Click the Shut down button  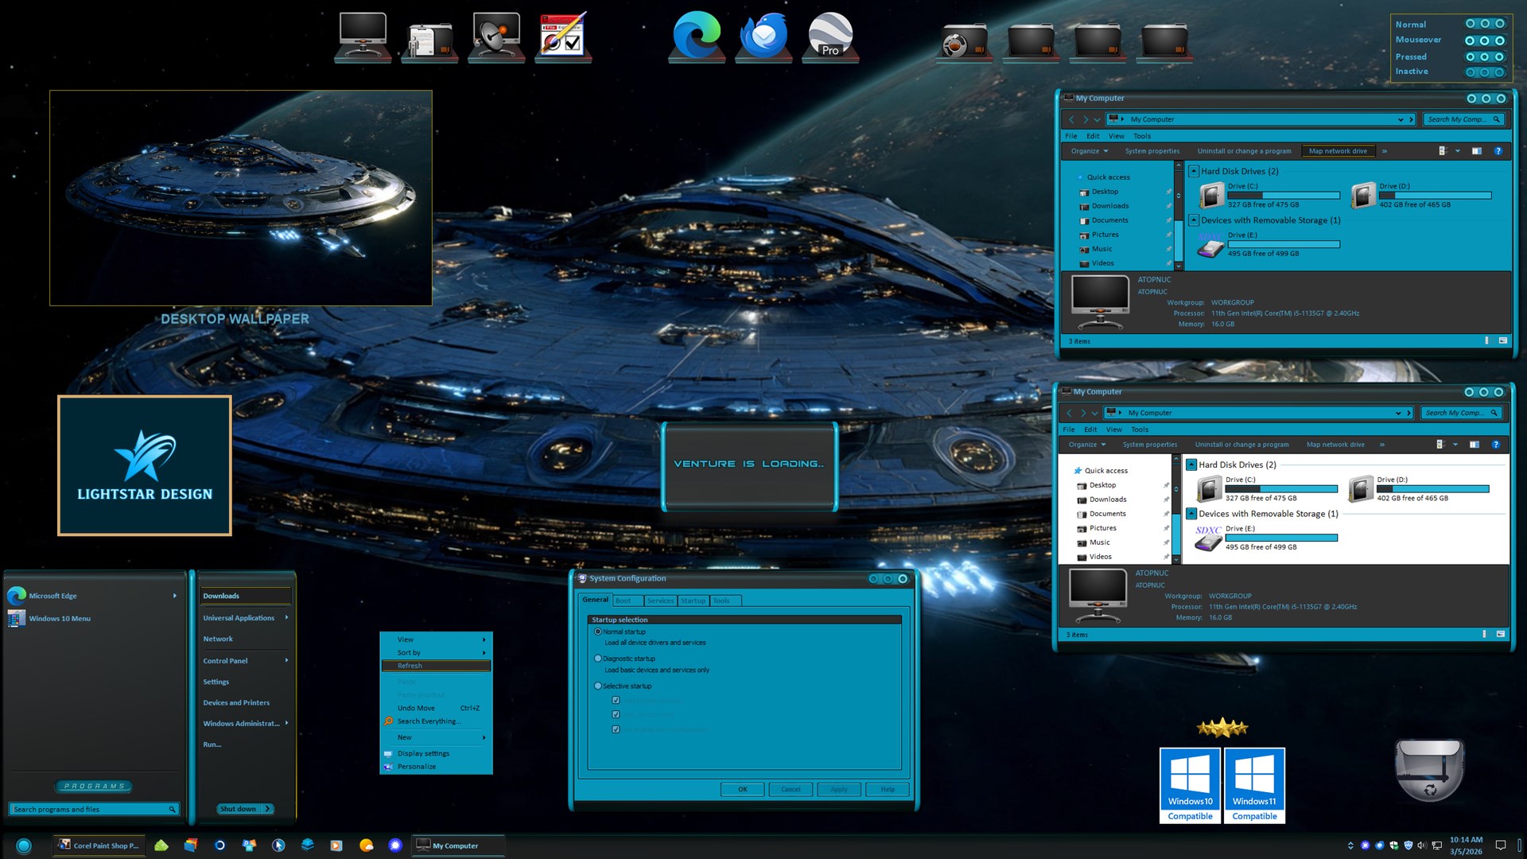[238, 809]
